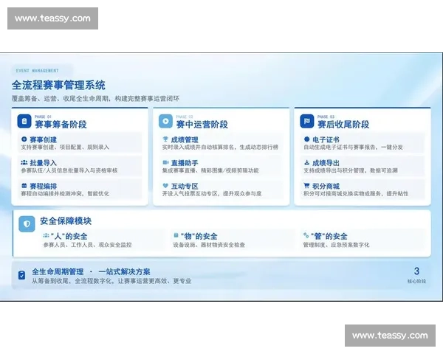Click the 安全保障模块 heading
Screen dimensions: 443x354
[66, 221]
